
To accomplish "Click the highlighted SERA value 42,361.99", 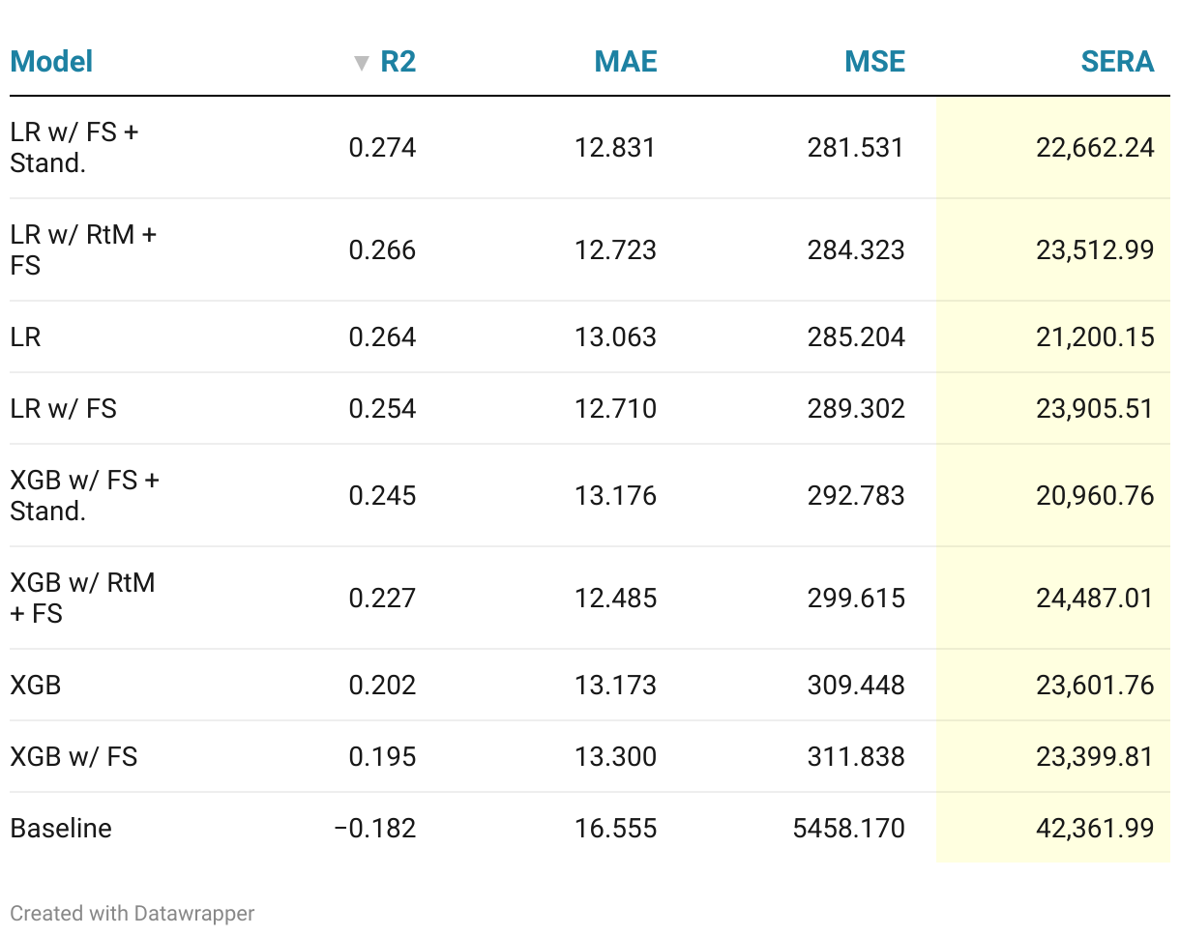I will click(1095, 828).
